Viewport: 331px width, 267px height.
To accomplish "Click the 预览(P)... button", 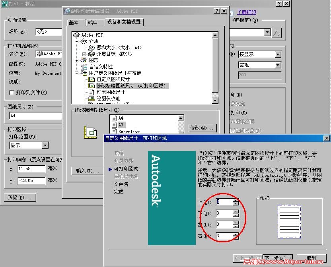I will click(20, 197).
